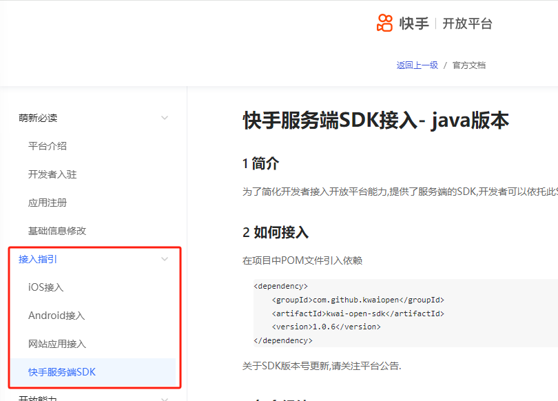Select the 接入指引 menu heading
The width and height of the screenshot is (558, 401).
(x=38, y=259)
